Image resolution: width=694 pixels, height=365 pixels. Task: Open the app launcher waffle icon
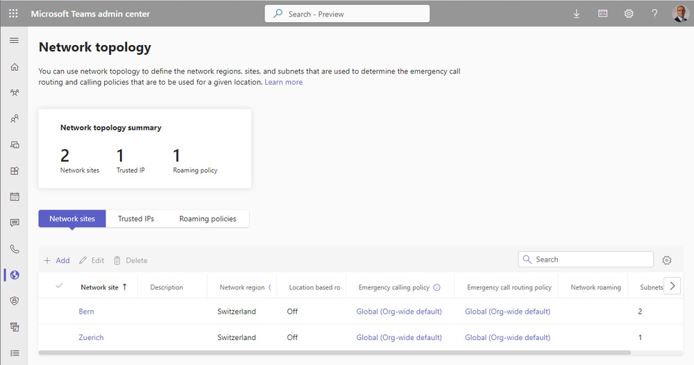[x=13, y=14]
